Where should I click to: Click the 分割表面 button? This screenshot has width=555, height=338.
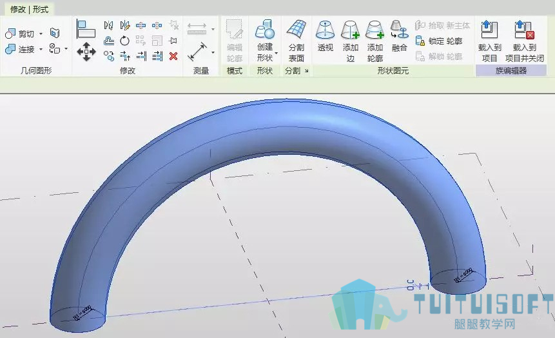click(x=297, y=41)
